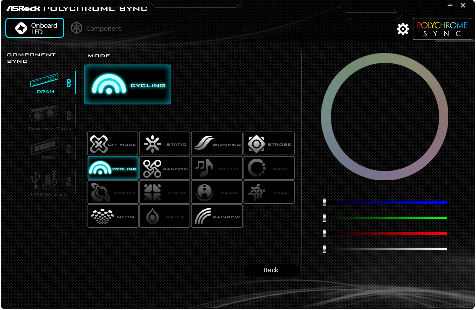Pick the Stack lighting mode
Viewport: 476px width, 310px height.
point(165,192)
